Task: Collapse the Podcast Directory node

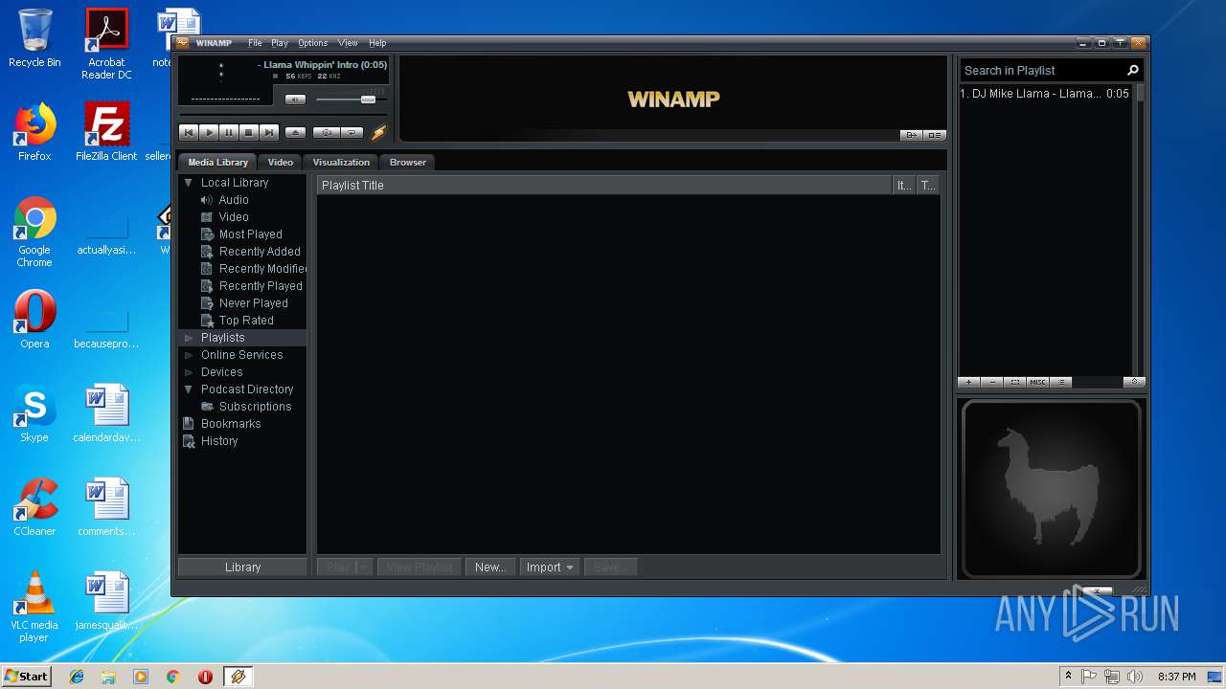Action: tap(189, 389)
